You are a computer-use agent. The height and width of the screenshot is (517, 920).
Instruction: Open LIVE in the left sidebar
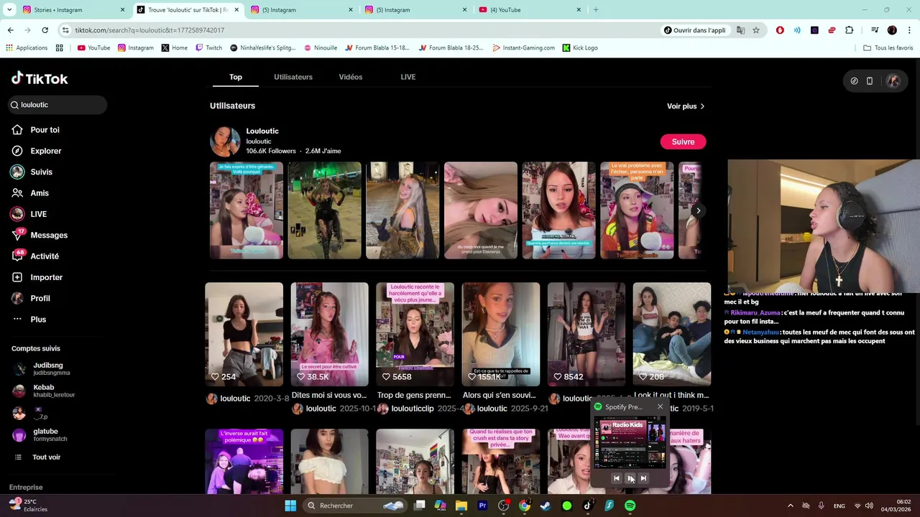[x=38, y=214]
